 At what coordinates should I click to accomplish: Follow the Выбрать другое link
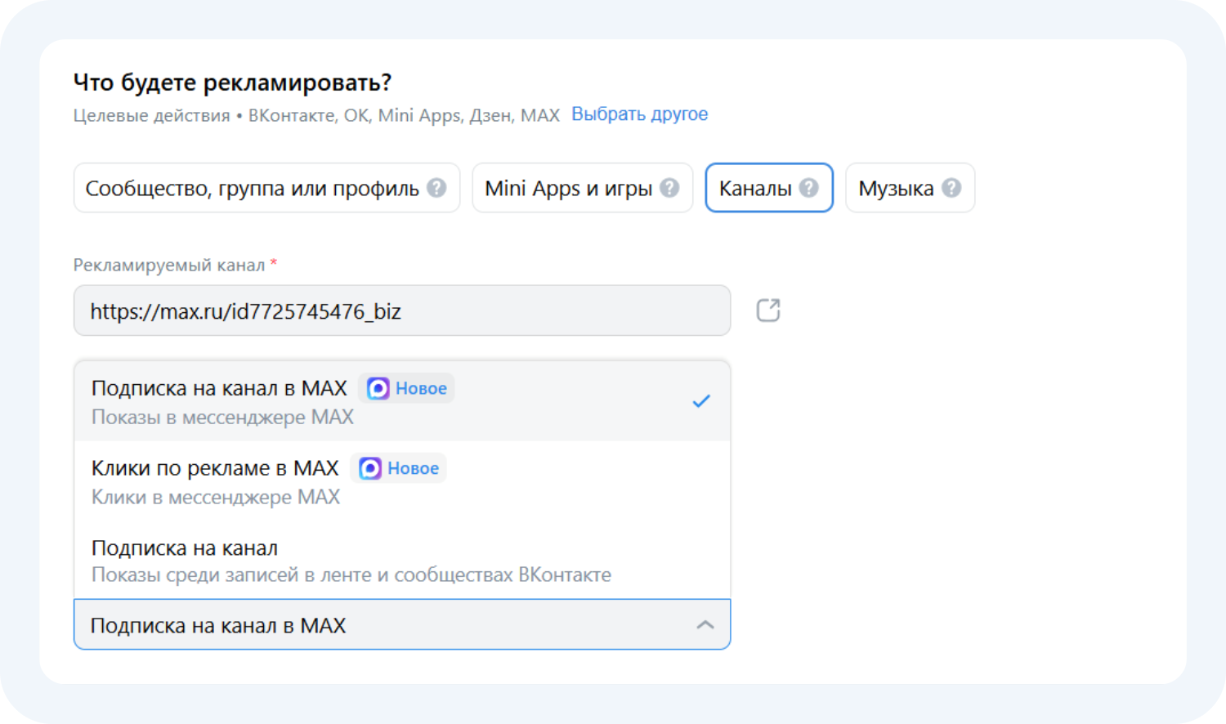640,114
